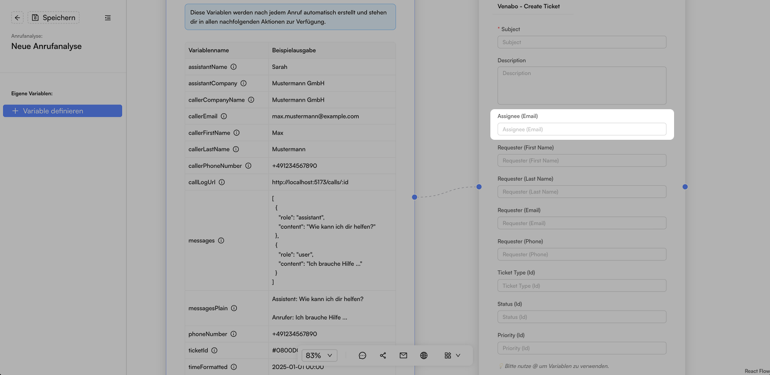
Task: Open info icon next to messages
Action: 221,240
